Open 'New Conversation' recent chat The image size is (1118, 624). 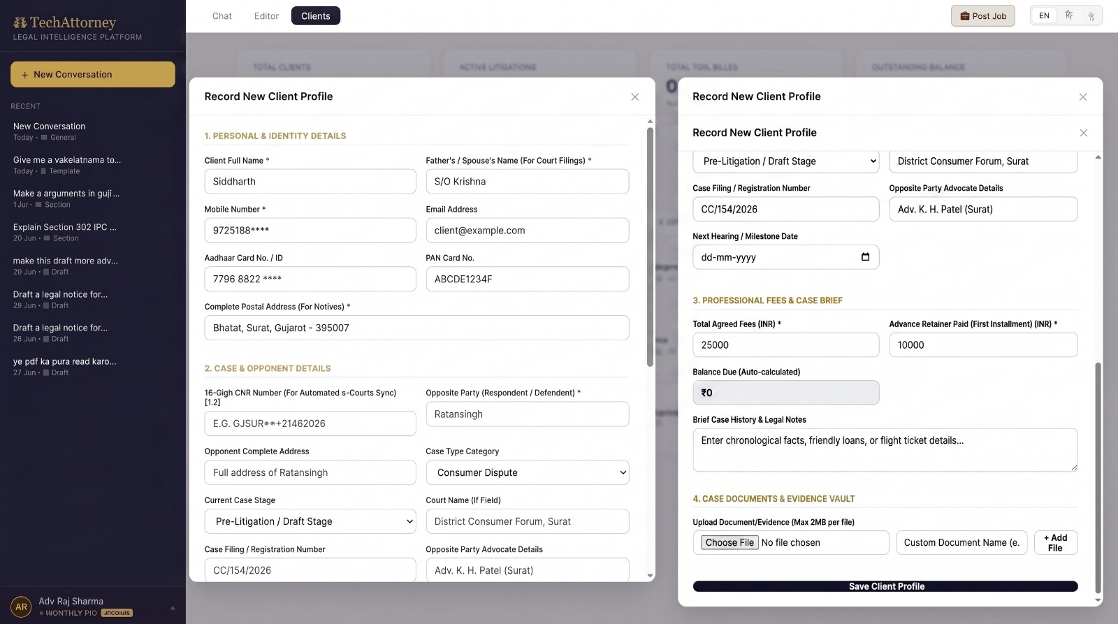(93, 131)
